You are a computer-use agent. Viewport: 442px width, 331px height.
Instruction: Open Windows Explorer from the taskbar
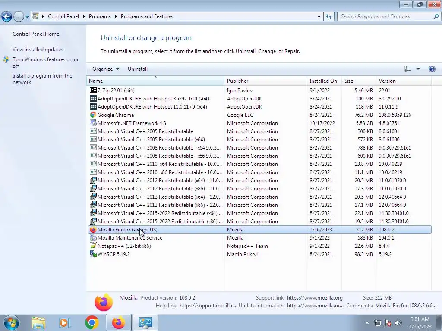click(x=38, y=322)
